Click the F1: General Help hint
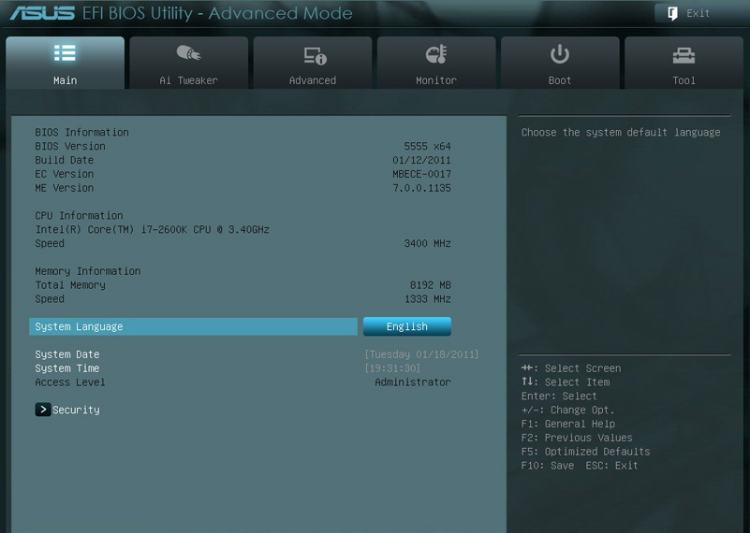 pyautogui.click(x=568, y=424)
